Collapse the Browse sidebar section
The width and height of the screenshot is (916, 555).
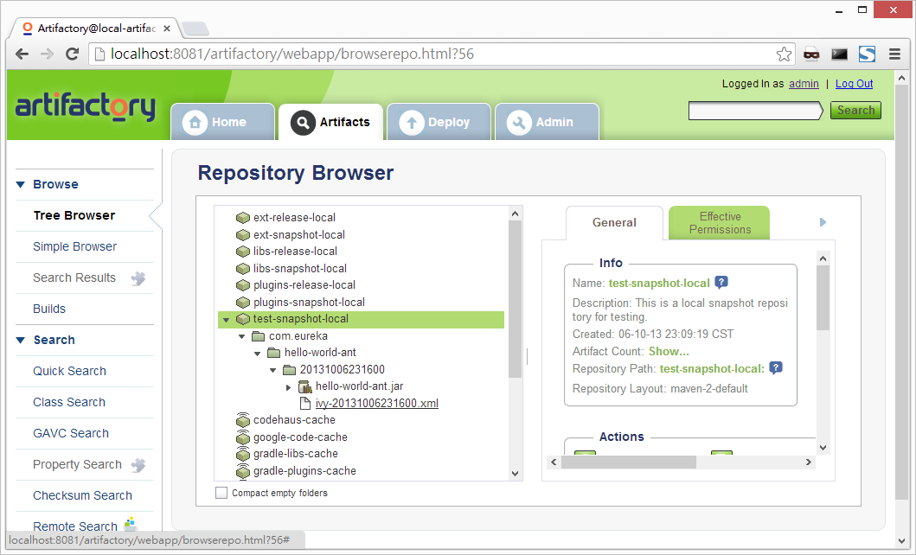[21, 184]
